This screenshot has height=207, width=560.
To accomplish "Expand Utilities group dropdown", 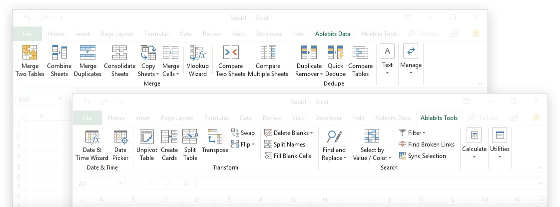I will coord(500,157).
